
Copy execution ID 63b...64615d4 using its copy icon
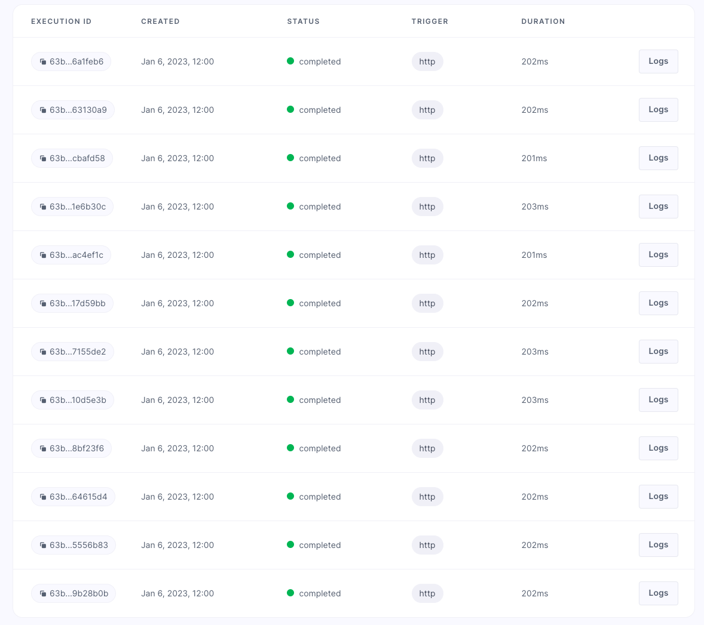coord(43,497)
